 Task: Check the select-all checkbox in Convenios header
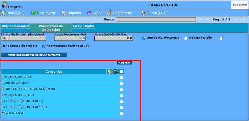pos(121,71)
